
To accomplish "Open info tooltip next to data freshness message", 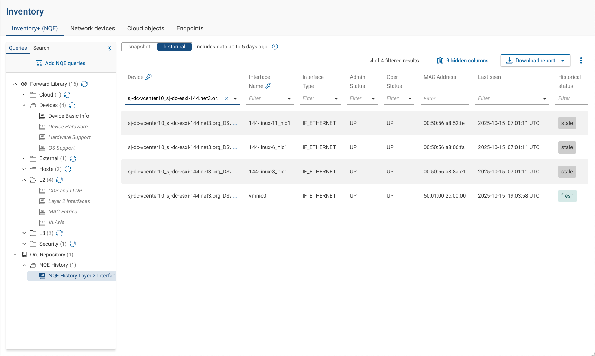I will pyautogui.click(x=275, y=46).
